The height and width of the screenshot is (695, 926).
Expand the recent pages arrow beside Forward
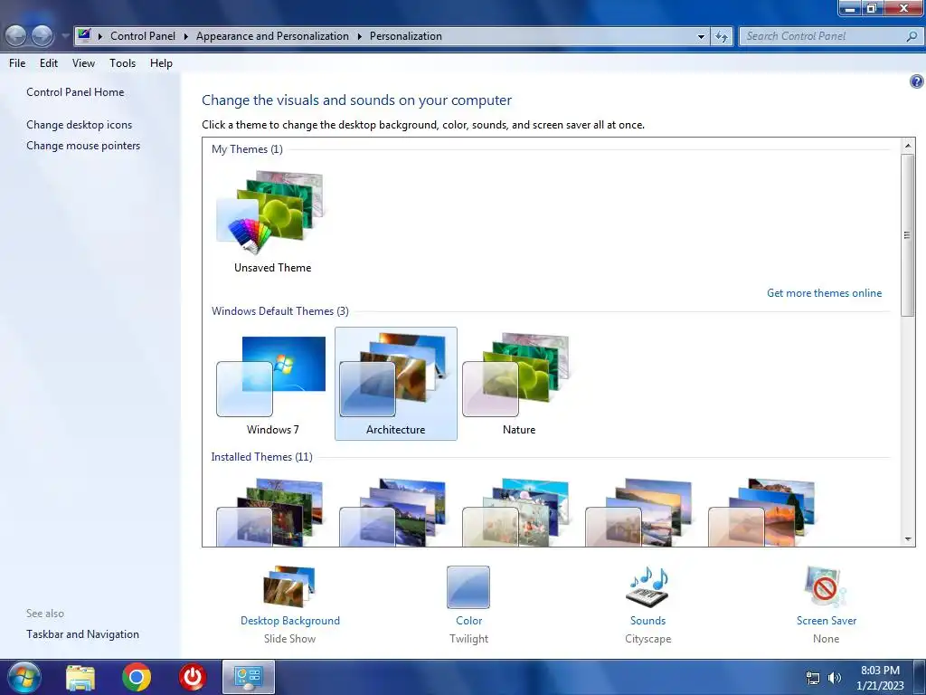tap(65, 36)
